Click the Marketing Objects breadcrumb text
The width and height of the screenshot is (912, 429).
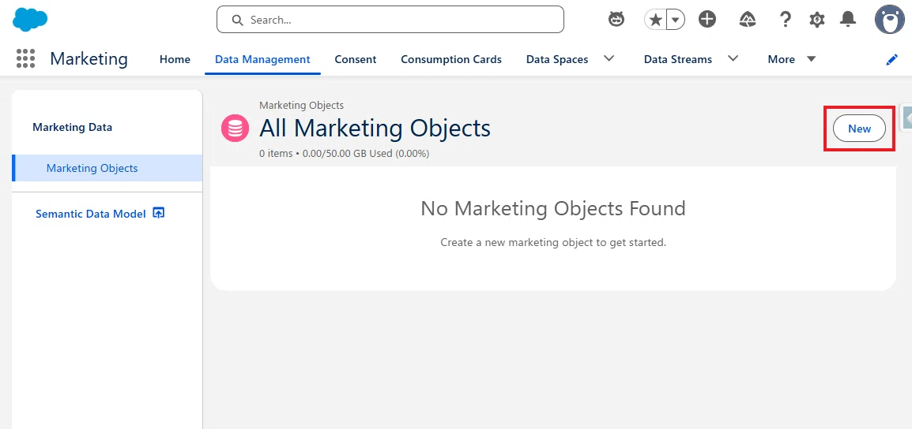coord(301,105)
